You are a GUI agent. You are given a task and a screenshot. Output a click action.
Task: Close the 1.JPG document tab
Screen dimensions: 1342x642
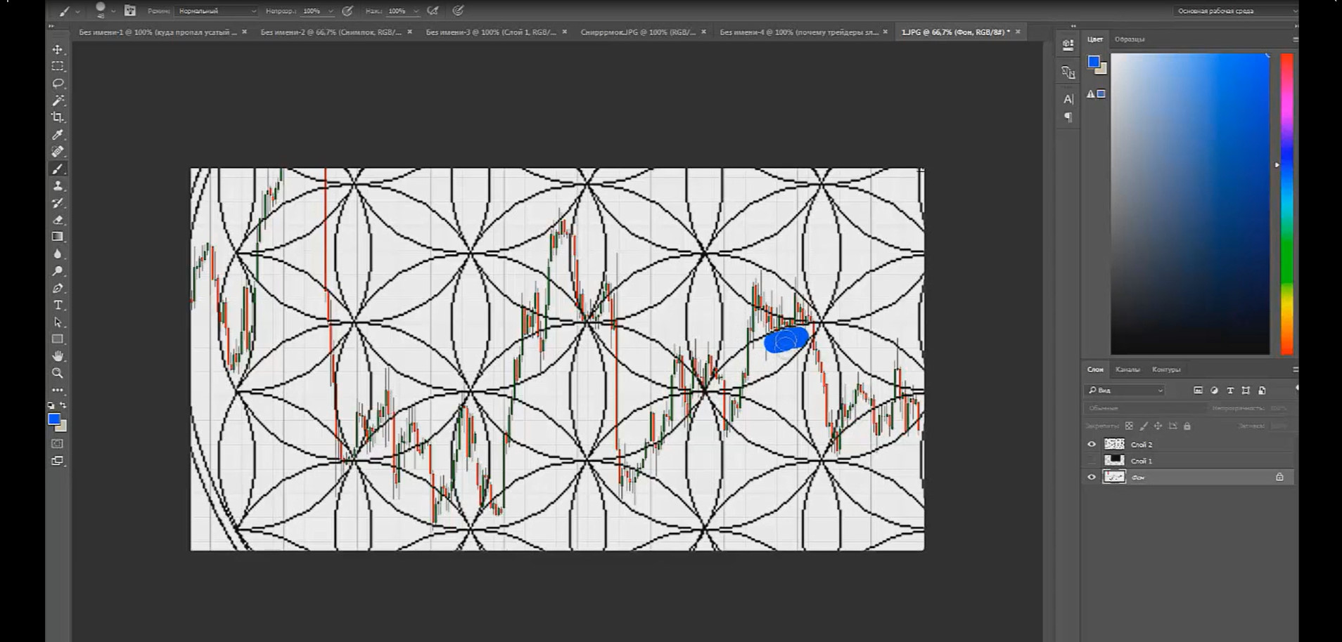click(1018, 32)
